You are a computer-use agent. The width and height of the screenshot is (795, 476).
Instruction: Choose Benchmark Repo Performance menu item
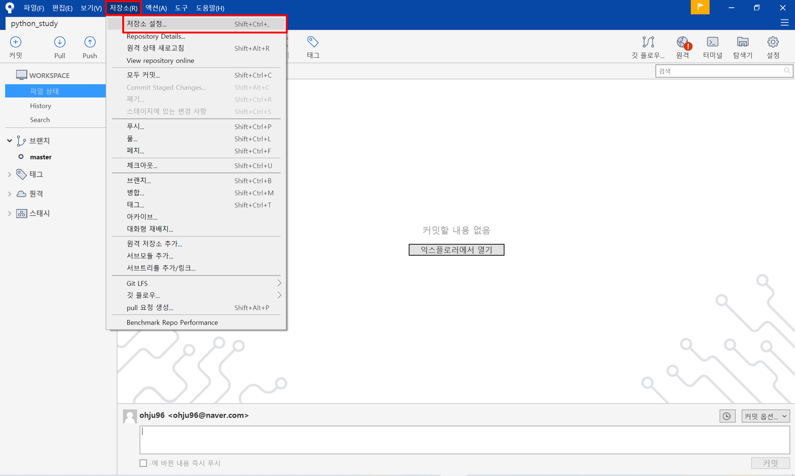tap(172, 323)
